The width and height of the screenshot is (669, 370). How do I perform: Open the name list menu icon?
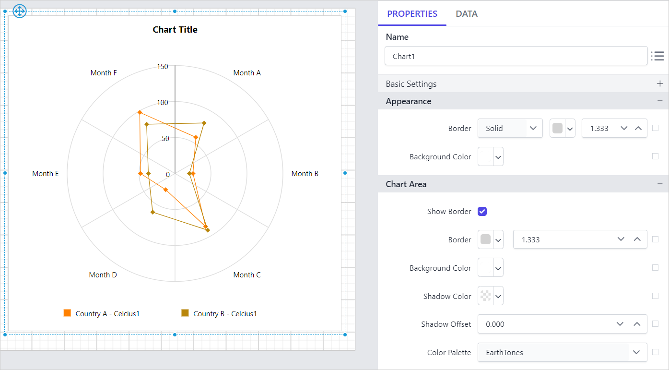tap(657, 56)
